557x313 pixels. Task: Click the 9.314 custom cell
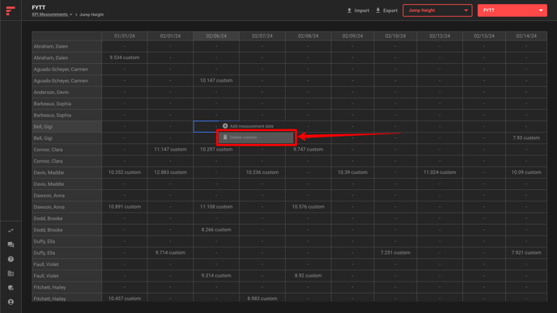click(x=216, y=275)
